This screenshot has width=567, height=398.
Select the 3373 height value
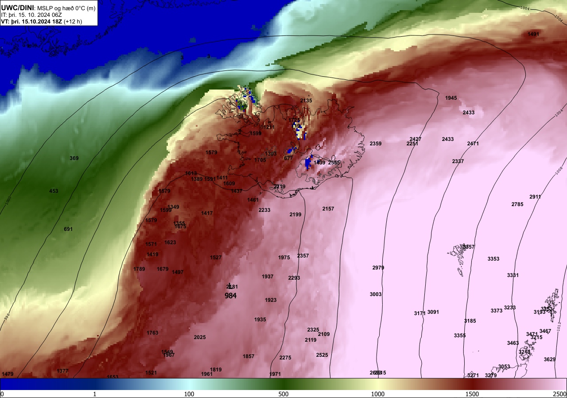(x=497, y=311)
